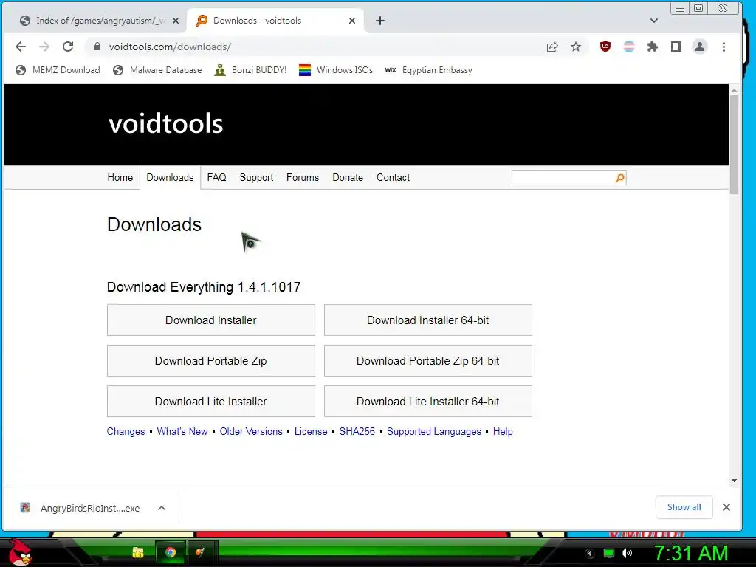Open the Chrome profile menu
The image size is (756, 567).
pos(700,47)
